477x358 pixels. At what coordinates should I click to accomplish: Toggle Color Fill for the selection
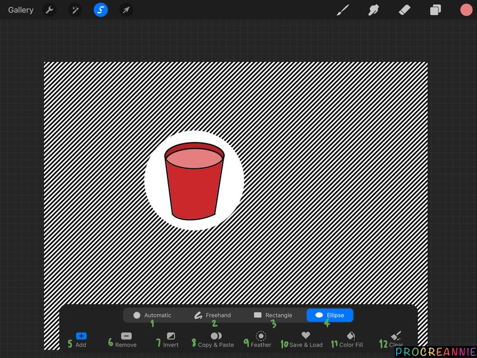(350, 336)
